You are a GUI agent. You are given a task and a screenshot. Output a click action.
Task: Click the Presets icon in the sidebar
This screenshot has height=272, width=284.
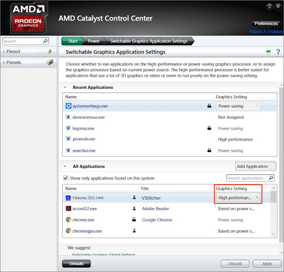point(50,62)
